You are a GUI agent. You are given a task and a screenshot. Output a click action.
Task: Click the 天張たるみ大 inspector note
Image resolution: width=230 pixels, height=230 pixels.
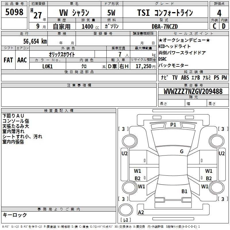pyautogui.click(x=16, y=126)
